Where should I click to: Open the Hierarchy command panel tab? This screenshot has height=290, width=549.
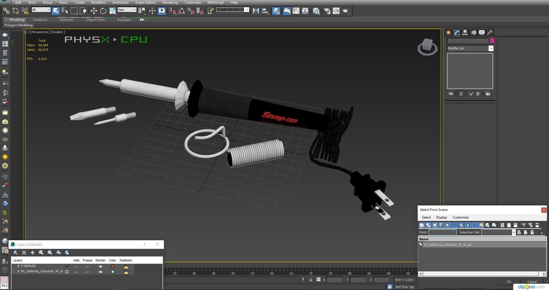465,33
